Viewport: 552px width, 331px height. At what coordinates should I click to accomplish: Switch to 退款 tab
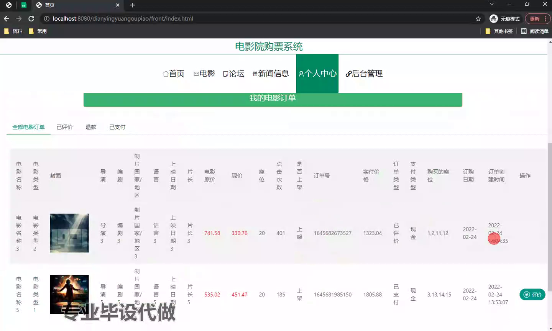pos(91,127)
